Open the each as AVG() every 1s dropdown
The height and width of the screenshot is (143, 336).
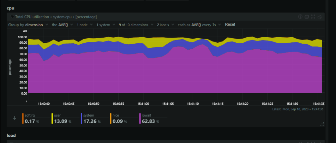(199, 25)
